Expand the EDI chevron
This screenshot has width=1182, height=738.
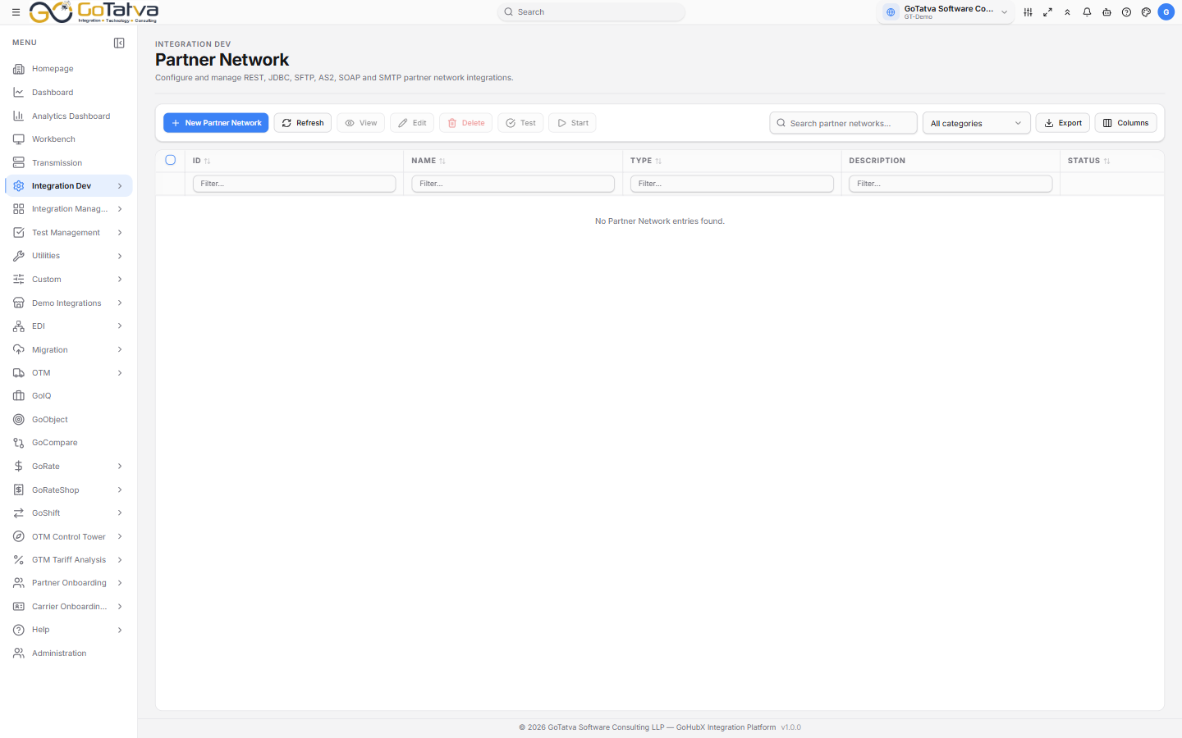coord(120,326)
